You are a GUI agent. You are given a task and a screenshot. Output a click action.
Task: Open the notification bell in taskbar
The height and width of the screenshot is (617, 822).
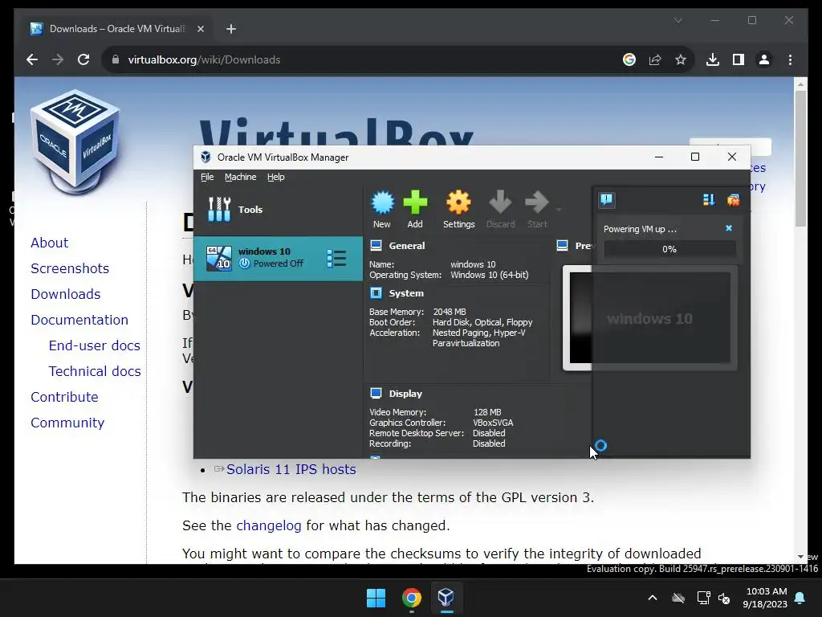pos(800,598)
